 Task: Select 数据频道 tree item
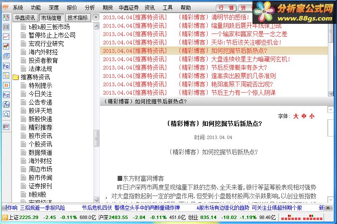pos(41,153)
